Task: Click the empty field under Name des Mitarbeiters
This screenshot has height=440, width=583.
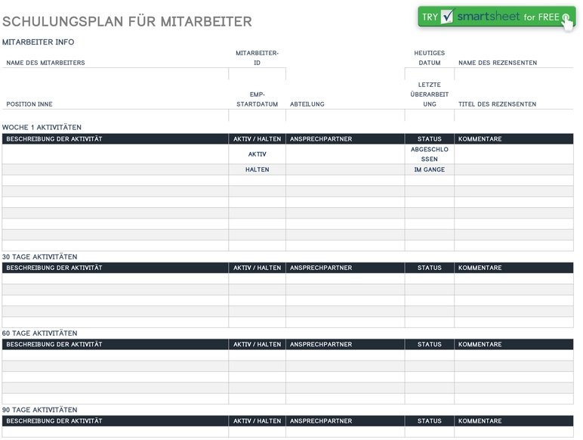Action: tap(115, 74)
